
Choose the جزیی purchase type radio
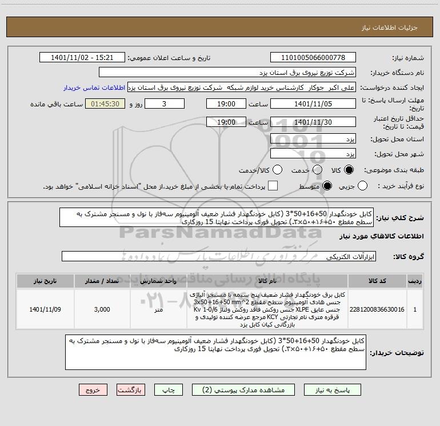coord(362,186)
